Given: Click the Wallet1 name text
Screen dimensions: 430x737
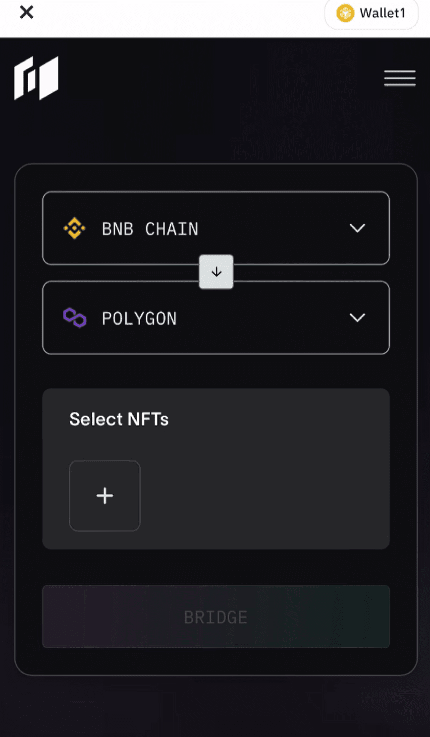Looking at the screenshot, I should click(x=382, y=13).
